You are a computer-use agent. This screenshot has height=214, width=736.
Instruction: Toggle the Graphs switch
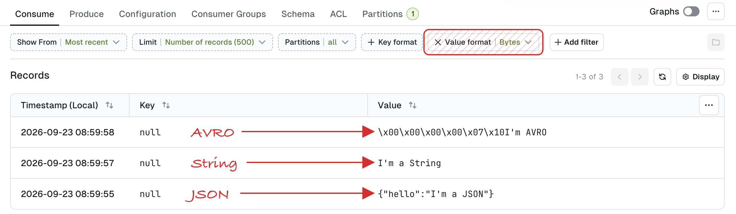tap(691, 12)
